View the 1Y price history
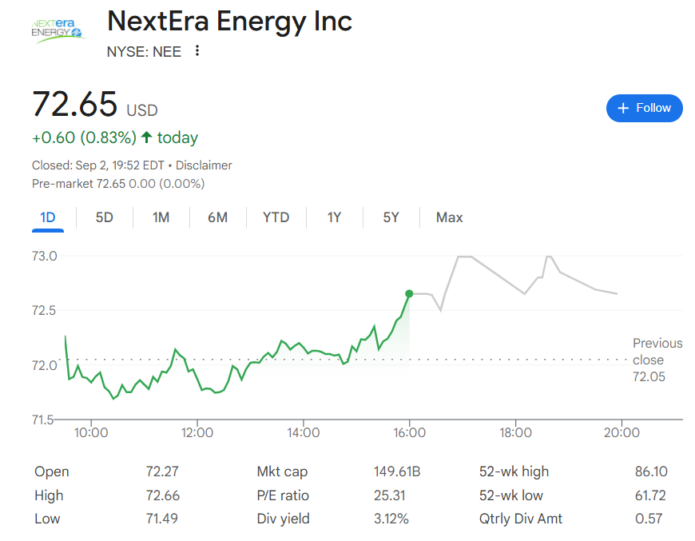Image resolution: width=695 pixels, height=541 pixels. point(334,217)
